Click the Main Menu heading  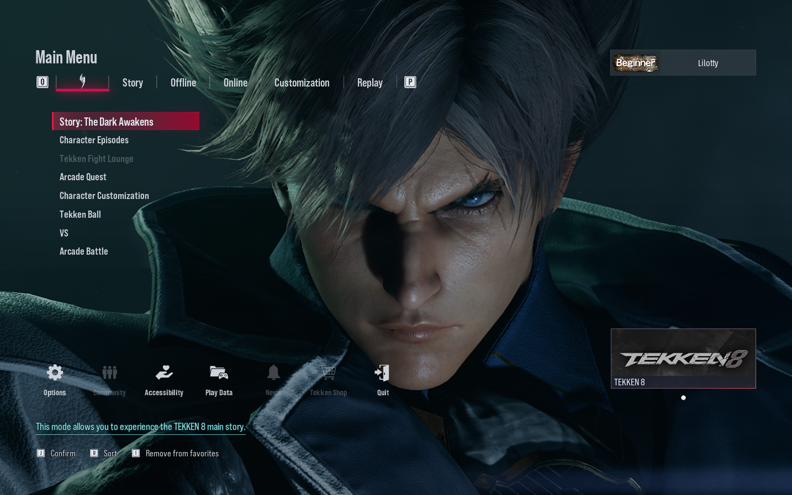click(x=66, y=57)
